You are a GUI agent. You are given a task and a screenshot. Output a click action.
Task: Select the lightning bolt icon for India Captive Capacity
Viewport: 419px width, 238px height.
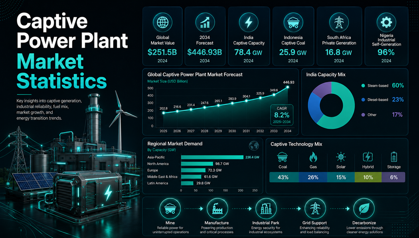[249, 22]
